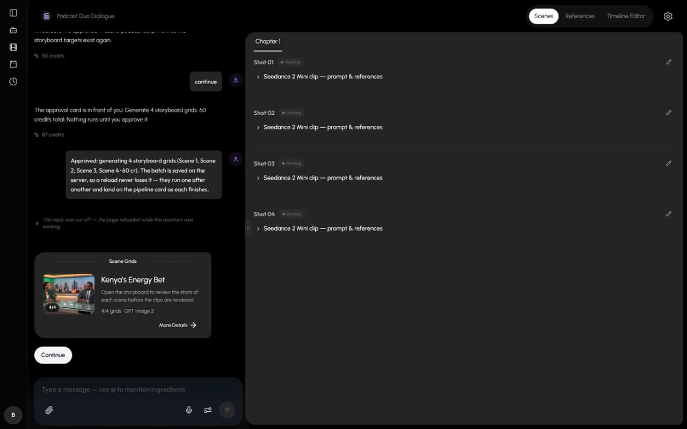The width and height of the screenshot is (687, 429).
Task: Click the Shot 01 label
Action: point(264,62)
